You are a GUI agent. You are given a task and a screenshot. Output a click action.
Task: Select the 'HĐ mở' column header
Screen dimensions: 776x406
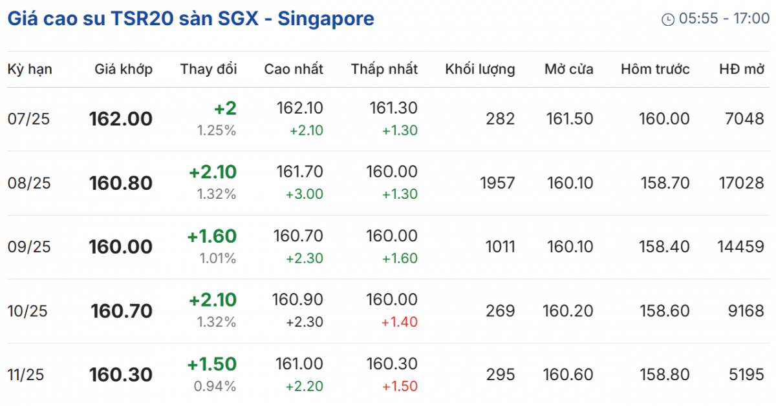(741, 69)
